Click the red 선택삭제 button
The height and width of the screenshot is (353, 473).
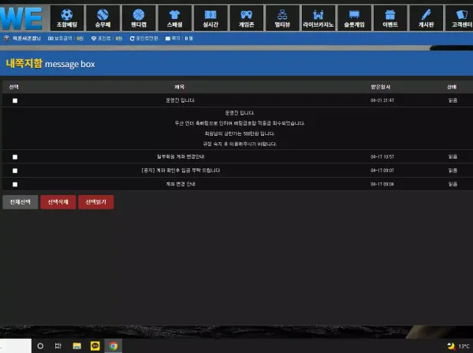[x=58, y=202]
